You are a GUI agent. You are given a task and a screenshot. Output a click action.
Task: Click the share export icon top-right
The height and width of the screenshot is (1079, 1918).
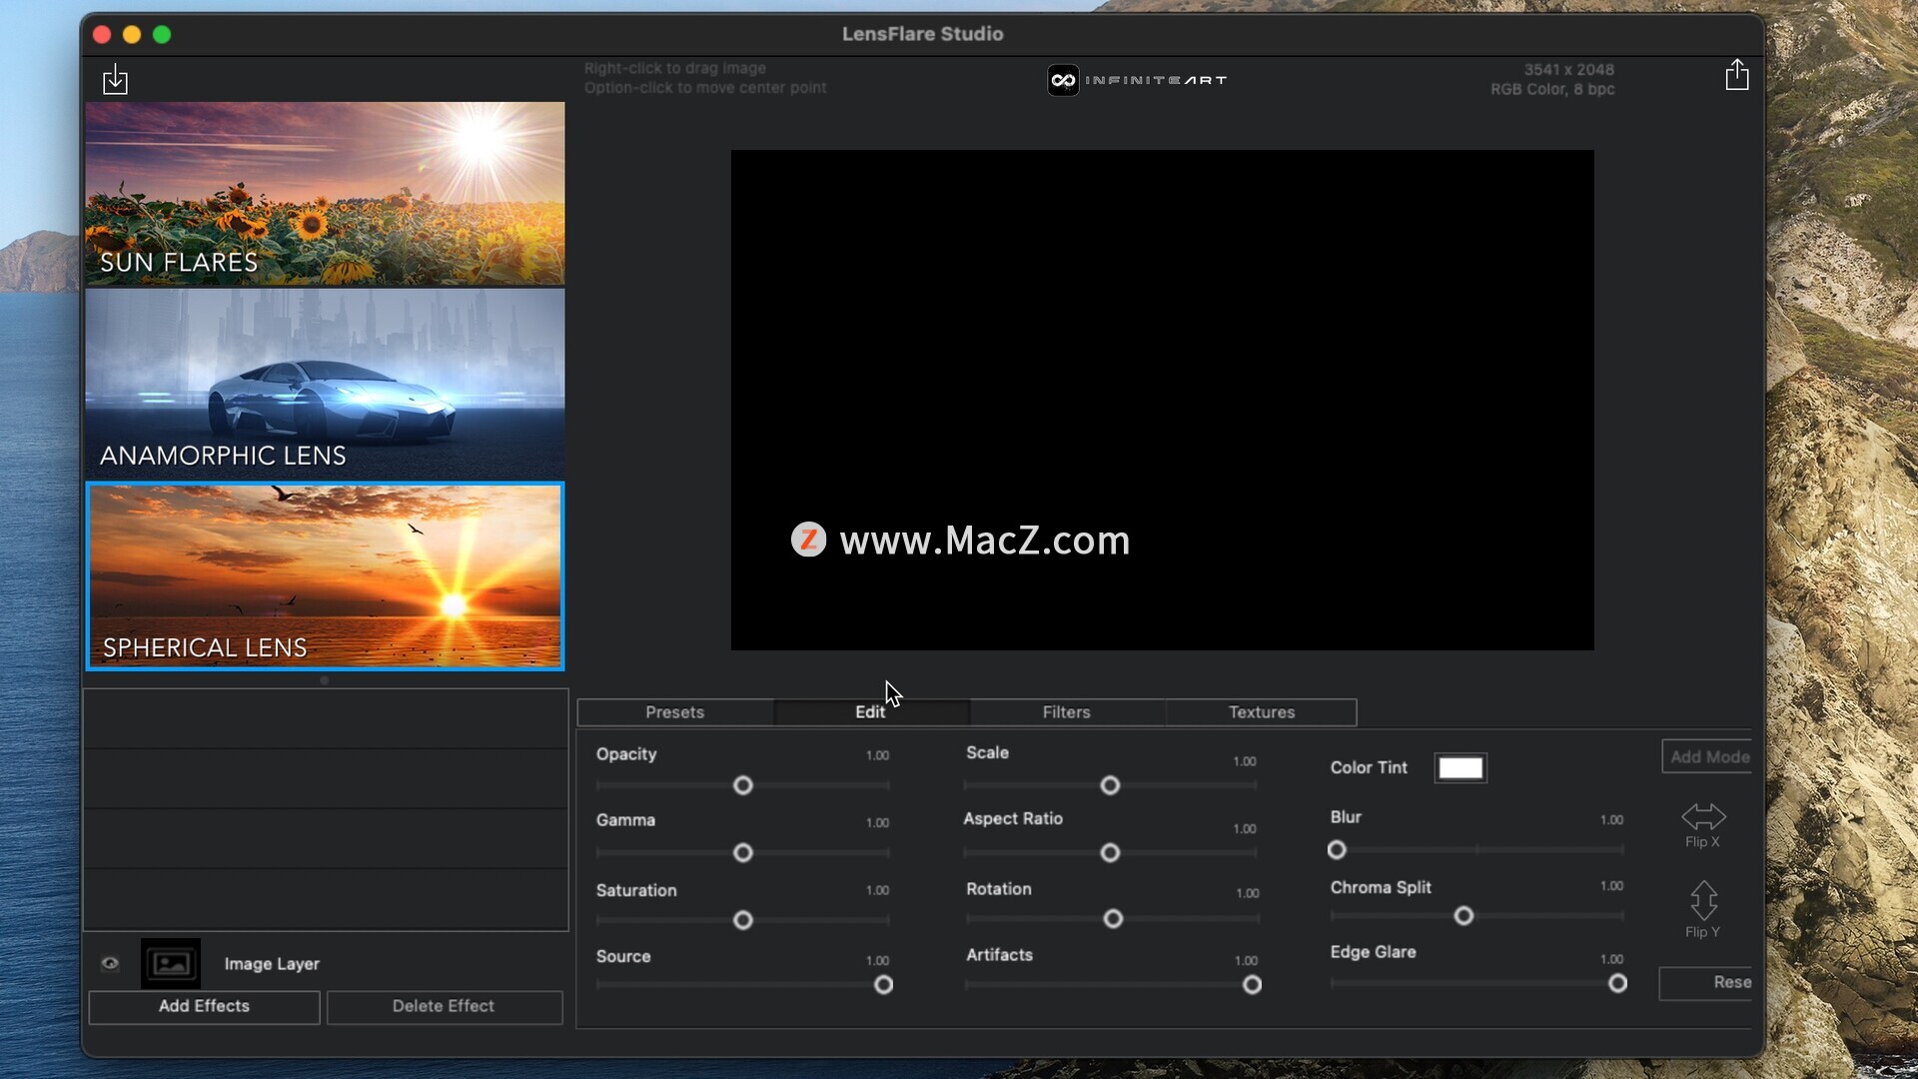coord(1737,75)
